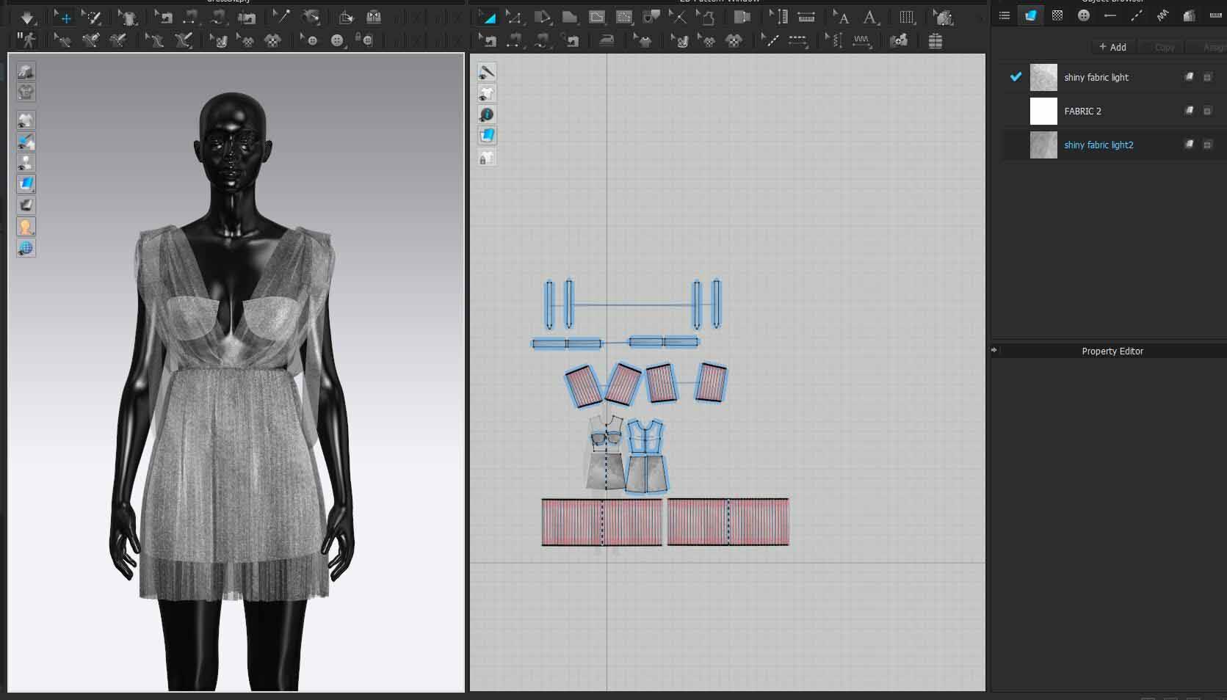This screenshot has width=1227, height=700.
Task: Click the assign-fabric icon on shiny fabric light row
Action: coord(1189,77)
